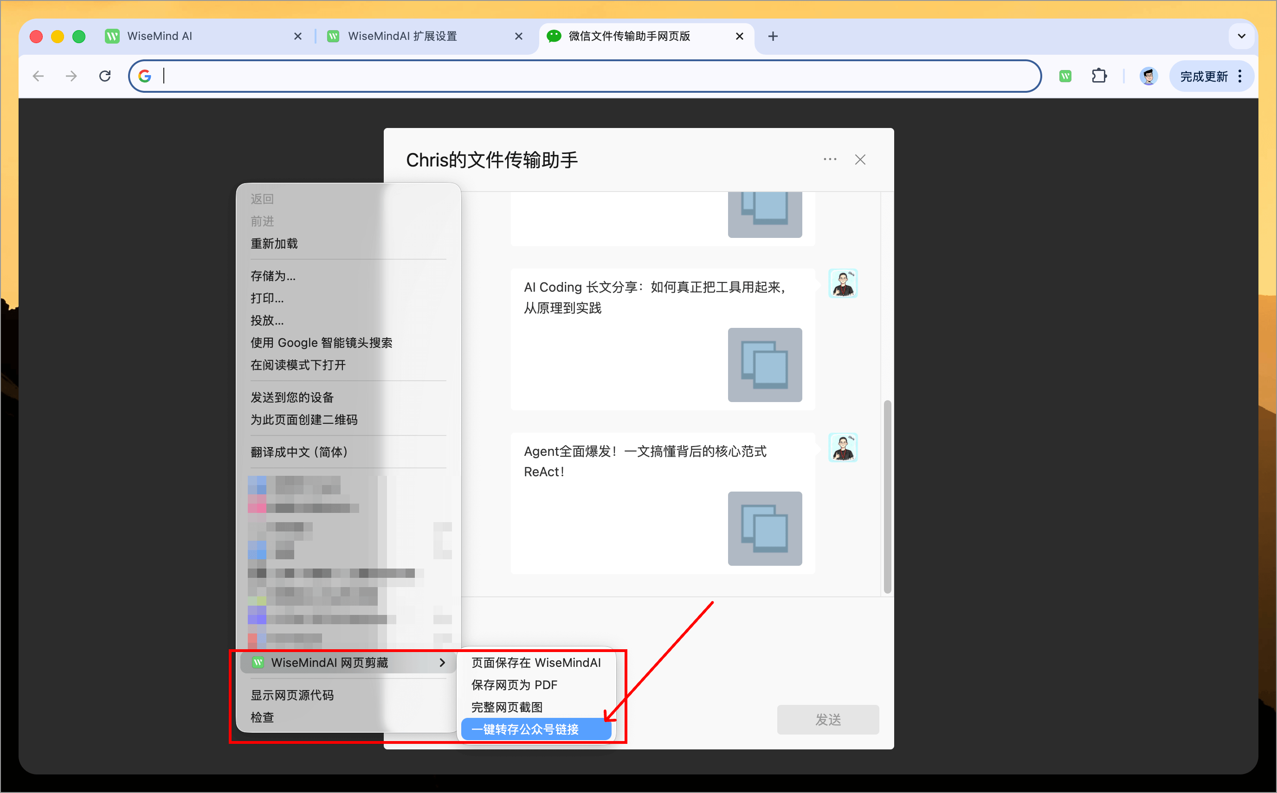Click the WiseMindAI extension icon beside the address bar
The image size is (1277, 793).
pyautogui.click(x=1065, y=76)
